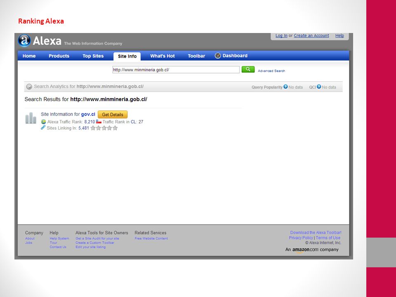Screen dimensions: 396x297
Task: Select the Site Info tab
Action: (127, 57)
